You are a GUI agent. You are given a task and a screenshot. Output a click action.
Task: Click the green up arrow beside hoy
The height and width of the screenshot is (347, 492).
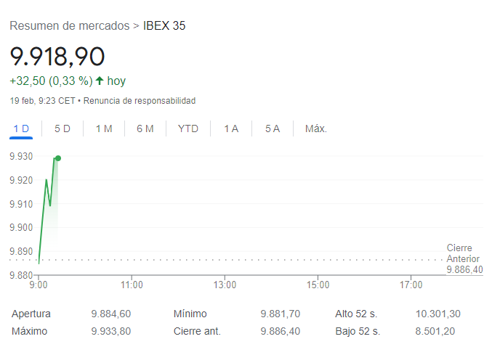pos(100,81)
